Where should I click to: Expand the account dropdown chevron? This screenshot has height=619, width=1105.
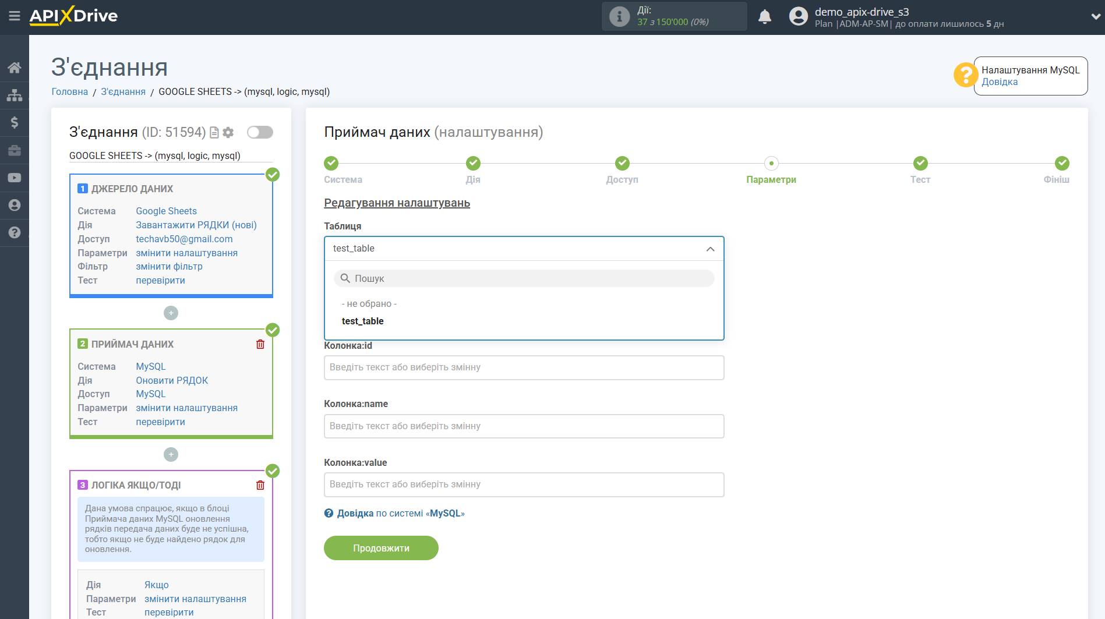point(1096,16)
